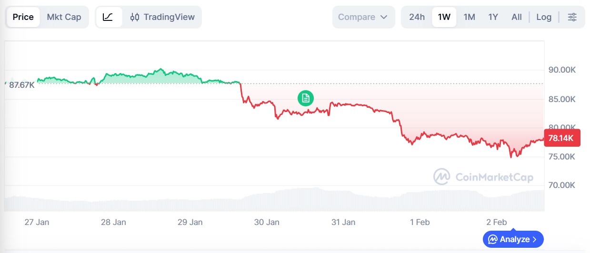The width and height of the screenshot is (590, 253).
Task: Select the 1M time range tab
Action: pos(469,17)
